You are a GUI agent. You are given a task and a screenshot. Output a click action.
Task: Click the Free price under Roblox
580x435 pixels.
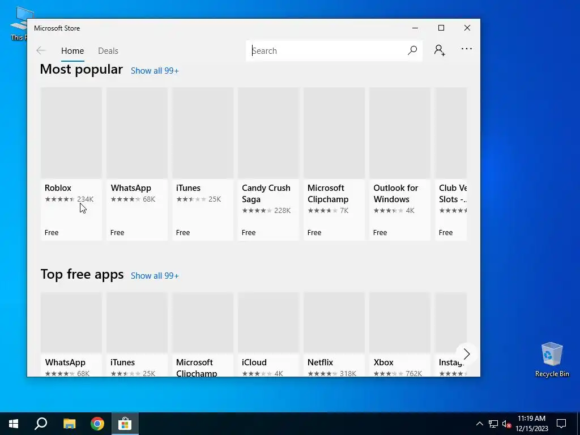pyautogui.click(x=52, y=232)
